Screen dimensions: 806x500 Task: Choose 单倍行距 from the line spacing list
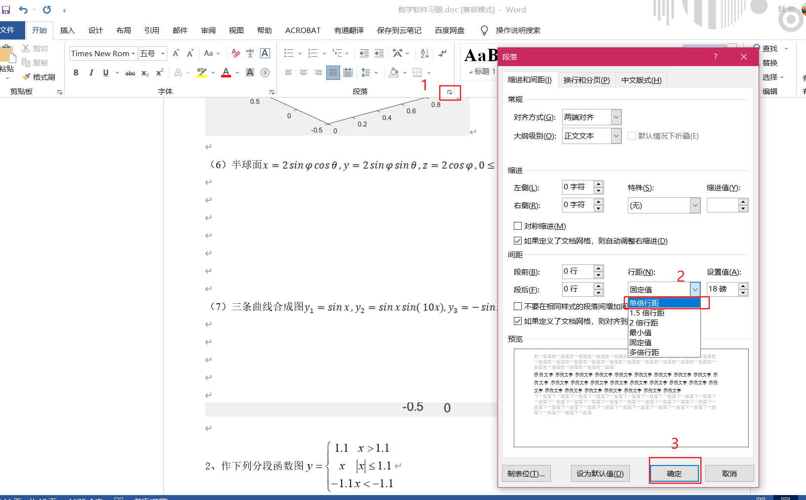[664, 303]
